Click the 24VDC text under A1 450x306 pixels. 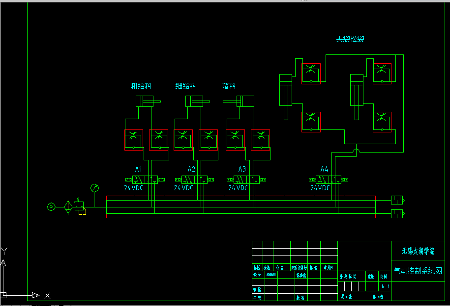pyautogui.click(x=133, y=188)
